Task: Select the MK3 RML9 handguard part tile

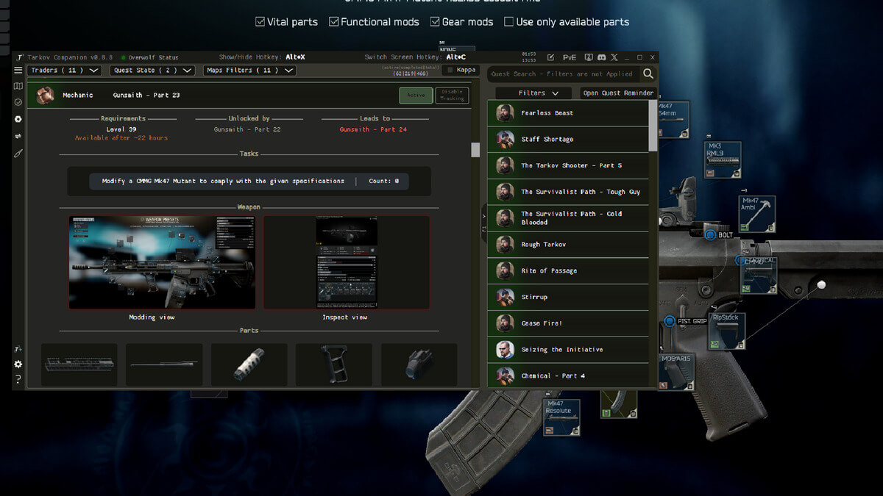Action: pos(723,159)
